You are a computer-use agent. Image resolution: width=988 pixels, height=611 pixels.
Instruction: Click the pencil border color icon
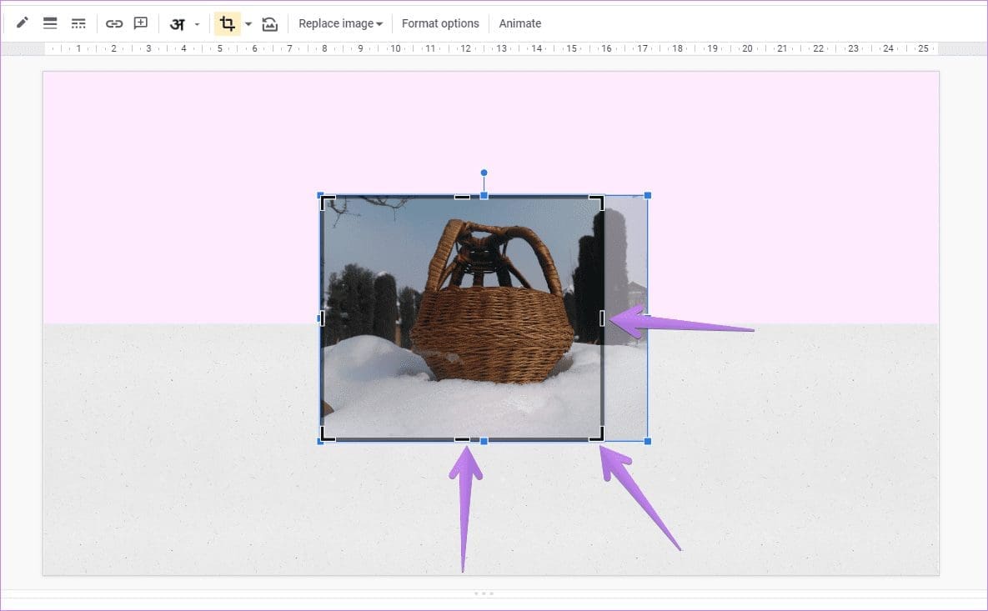coord(22,23)
